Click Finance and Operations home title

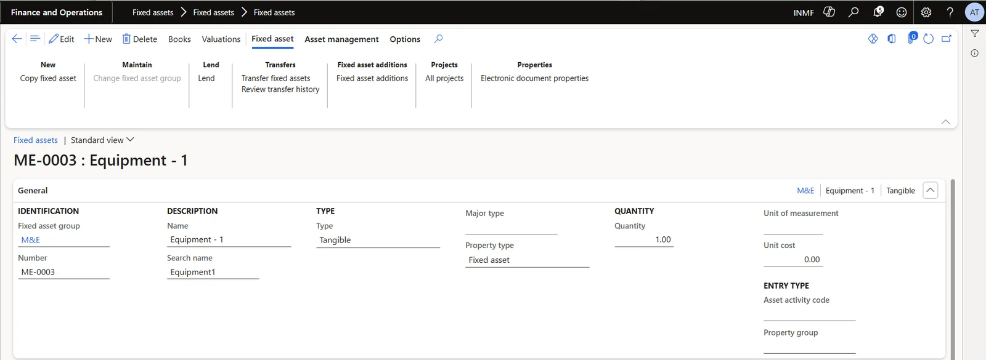pos(57,12)
